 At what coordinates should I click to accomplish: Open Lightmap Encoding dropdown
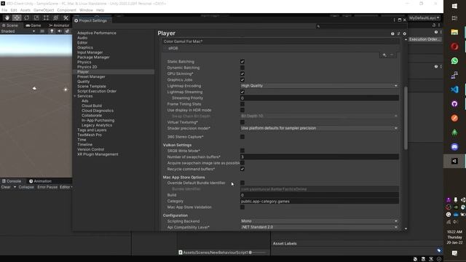pos(319,86)
